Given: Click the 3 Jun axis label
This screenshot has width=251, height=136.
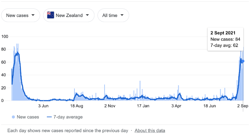Looking at the screenshot, I should click(43, 106).
